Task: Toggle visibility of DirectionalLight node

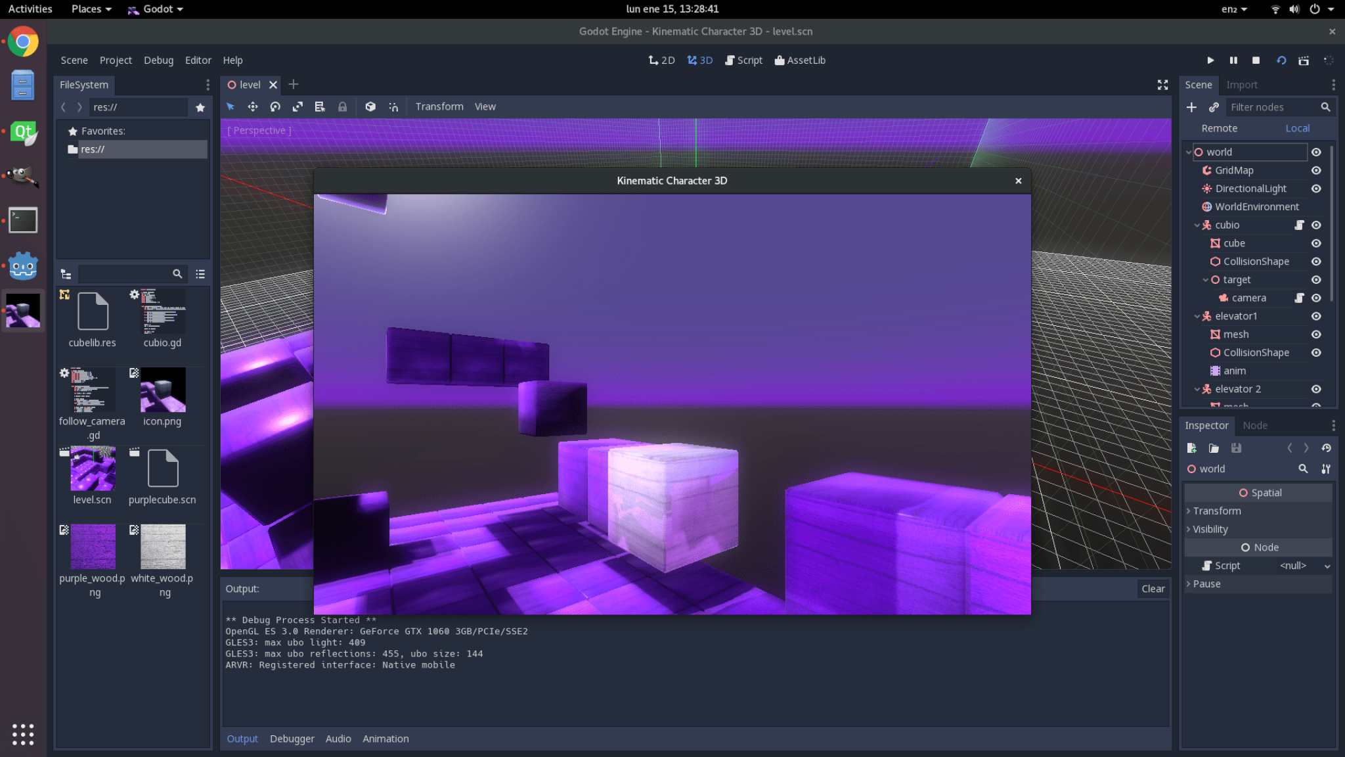Action: (x=1317, y=189)
